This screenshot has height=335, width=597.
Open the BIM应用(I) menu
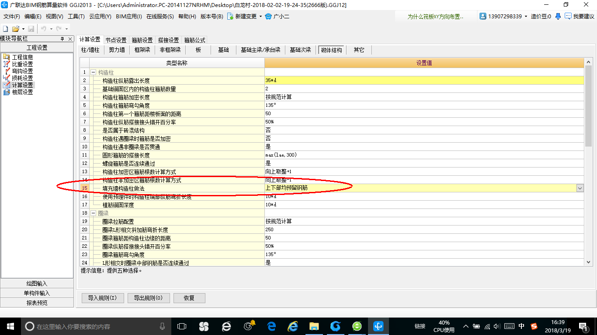[x=129, y=16]
